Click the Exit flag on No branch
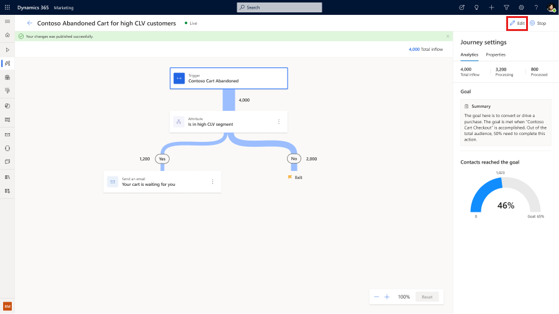 (x=295, y=178)
